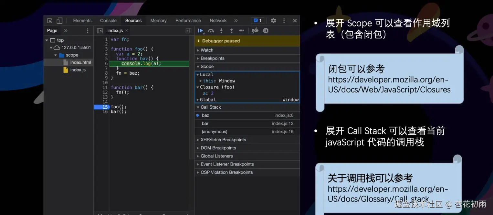Click the MDN Closures URL on slide
The width and height of the screenshot is (493, 215).
pos(389,85)
